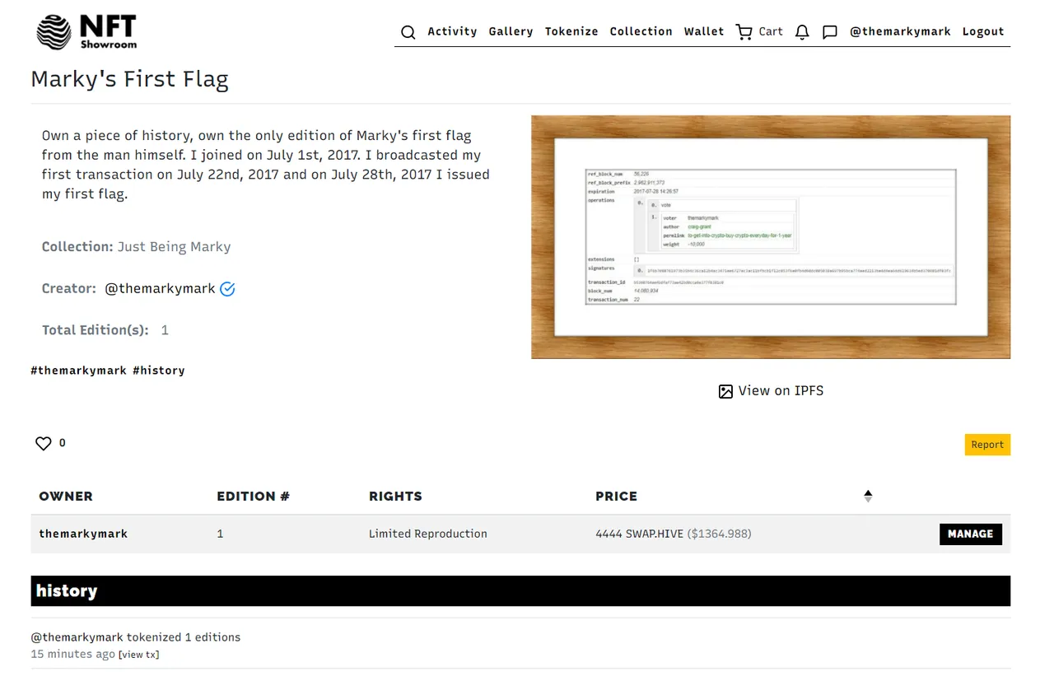Click the EDITION # column header

click(253, 496)
